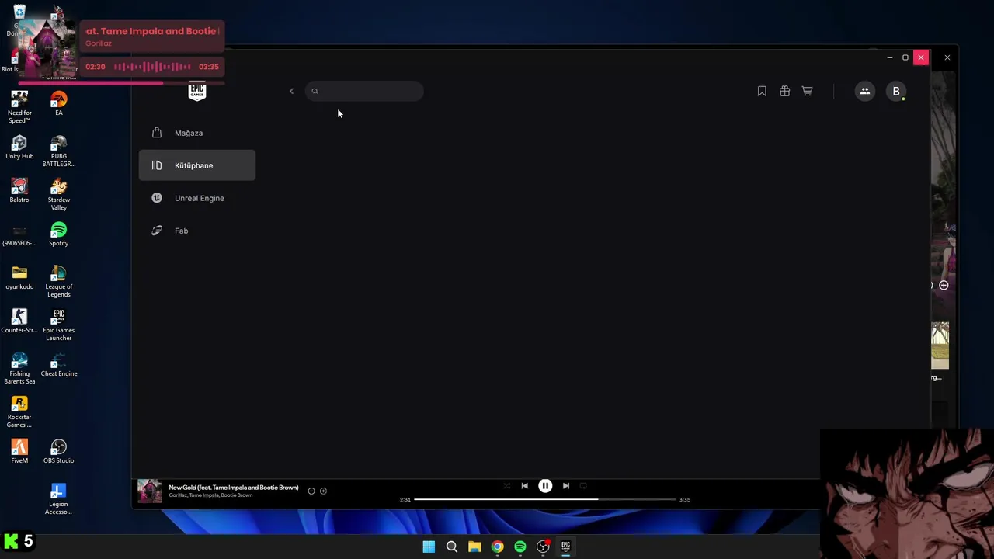The height and width of the screenshot is (559, 994).
Task: Click song overlay widget title at top-left
Action: [152, 31]
